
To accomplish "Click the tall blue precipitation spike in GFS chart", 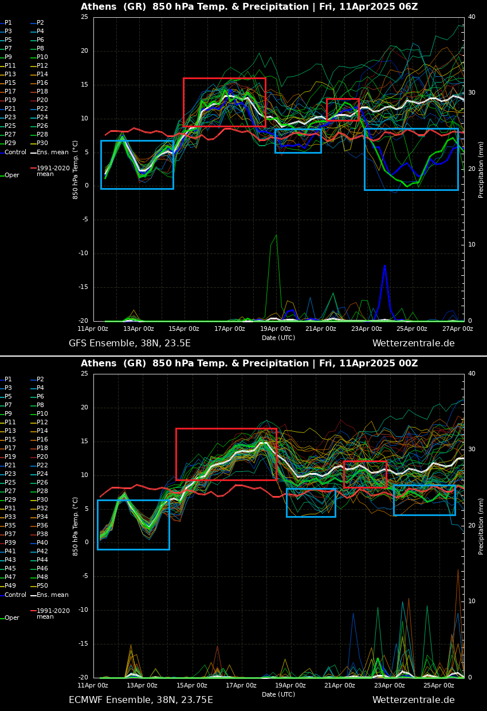I will pos(384,267).
